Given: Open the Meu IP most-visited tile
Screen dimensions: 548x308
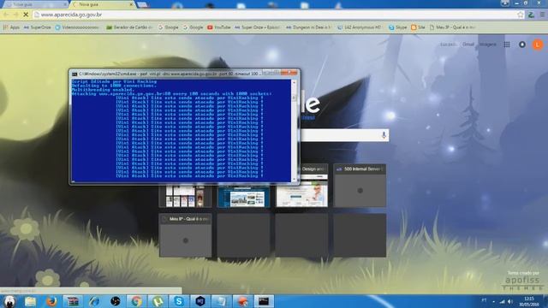Looking at the screenshot, I should (185, 236).
